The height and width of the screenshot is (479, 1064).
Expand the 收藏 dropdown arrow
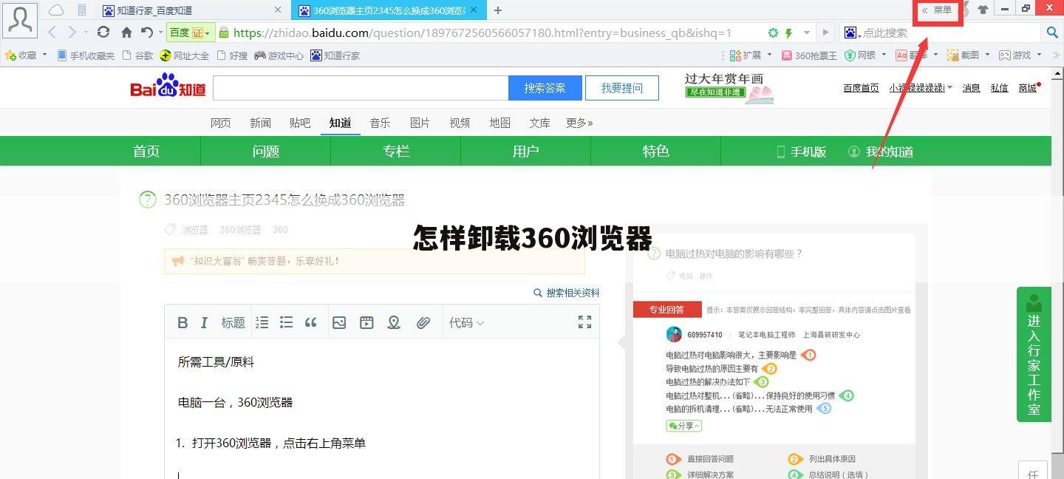[44, 55]
